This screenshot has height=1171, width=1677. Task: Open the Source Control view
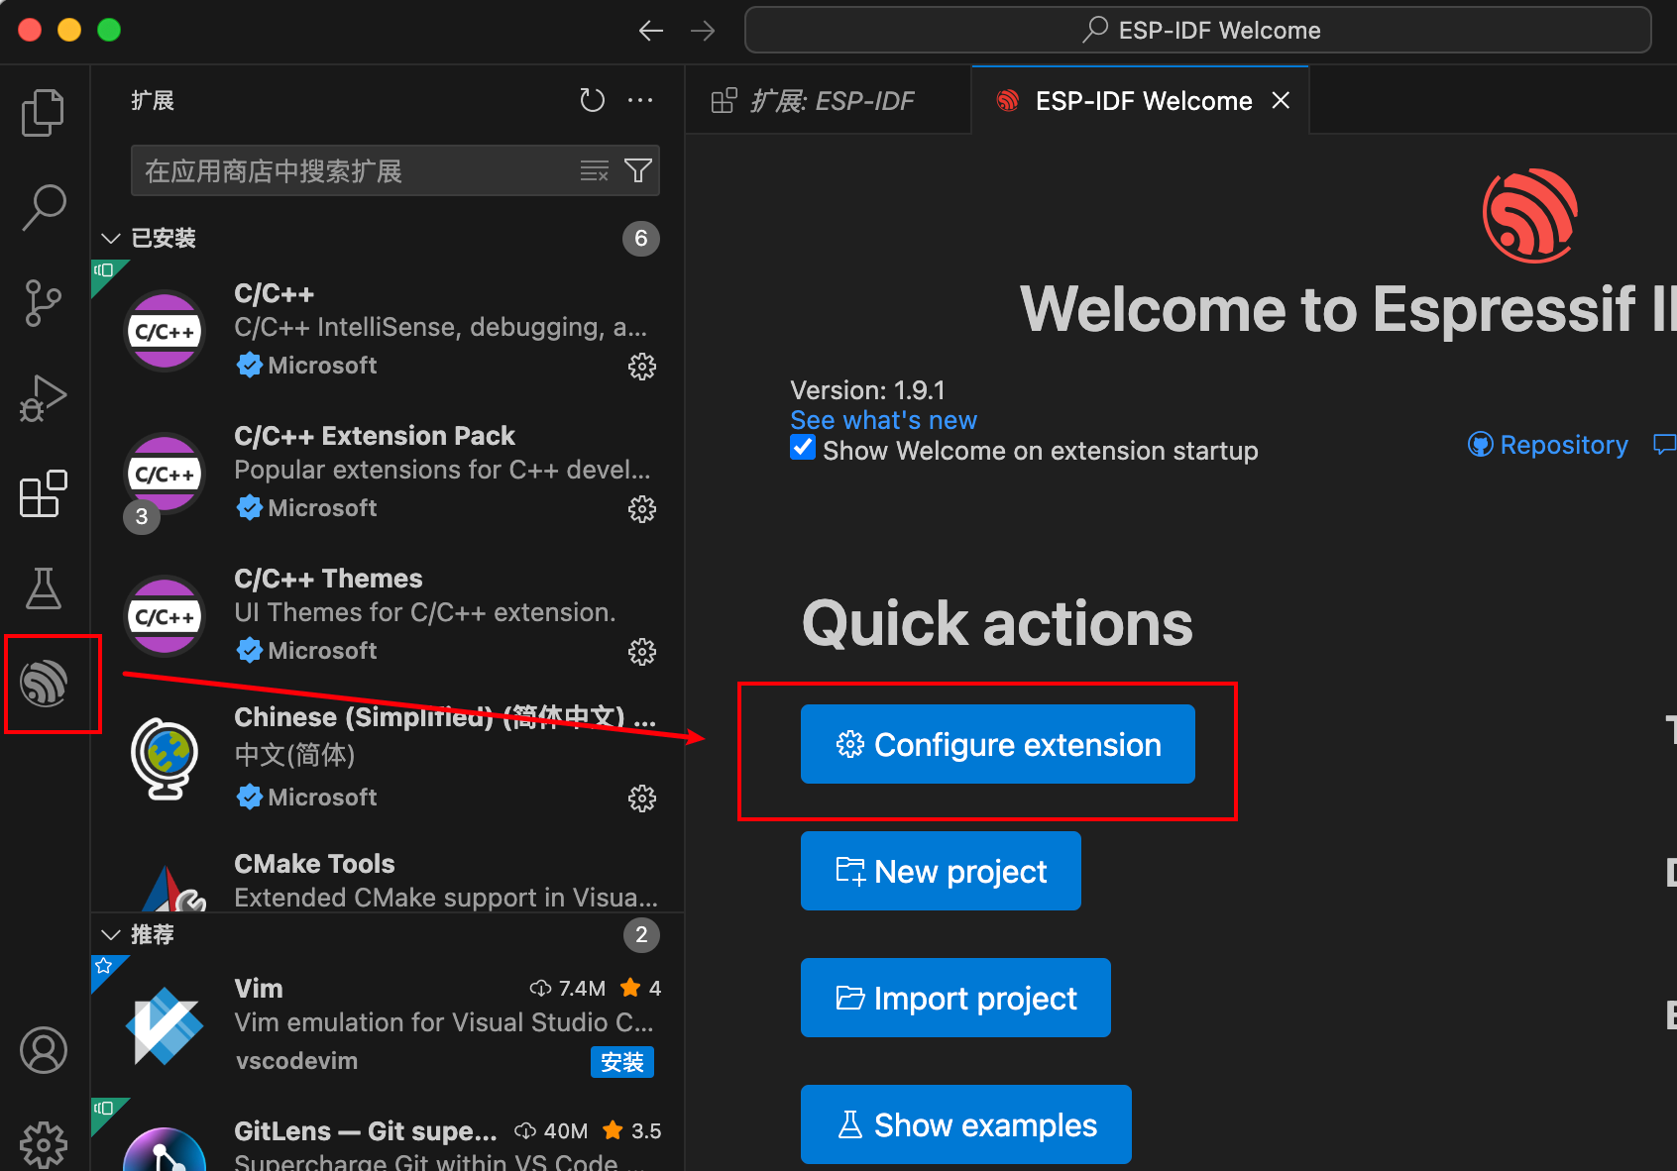(x=43, y=302)
